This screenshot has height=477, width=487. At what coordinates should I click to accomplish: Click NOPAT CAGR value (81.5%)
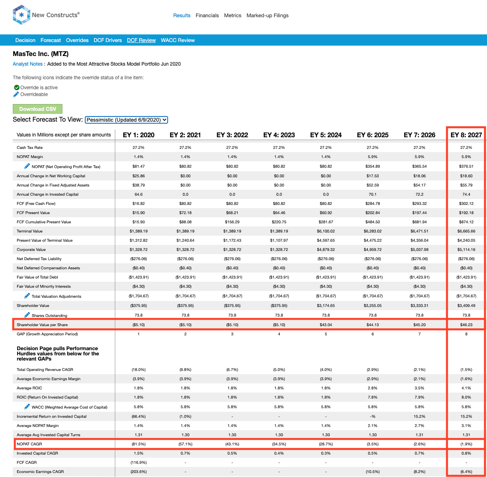coord(138,444)
